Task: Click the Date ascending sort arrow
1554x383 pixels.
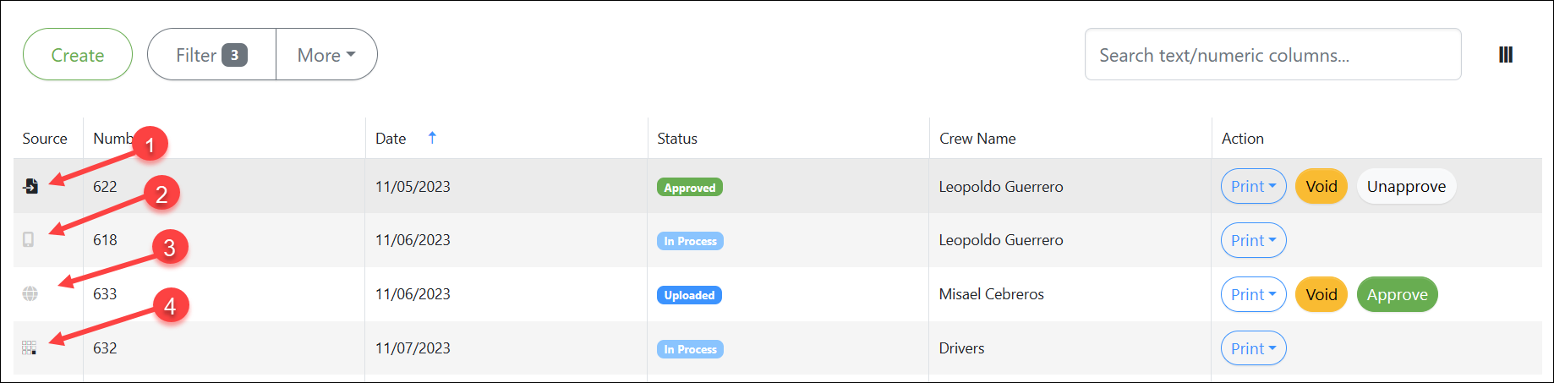Action: coord(432,138)
